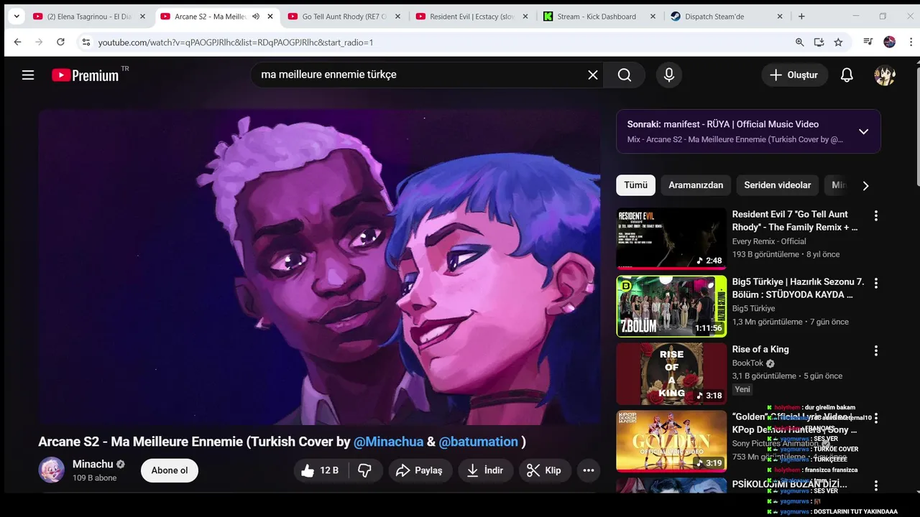Open the Golden lyric video thumbnail
Viewport: 920px width, 517px height.
(x=671, y=441)
